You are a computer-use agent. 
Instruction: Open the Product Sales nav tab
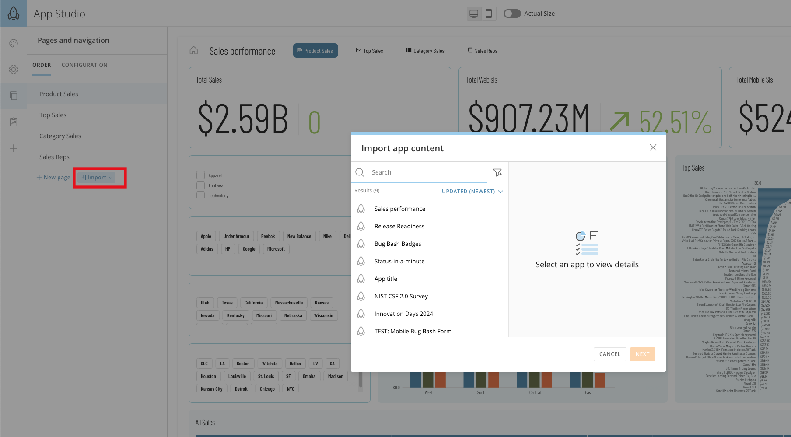315,51
